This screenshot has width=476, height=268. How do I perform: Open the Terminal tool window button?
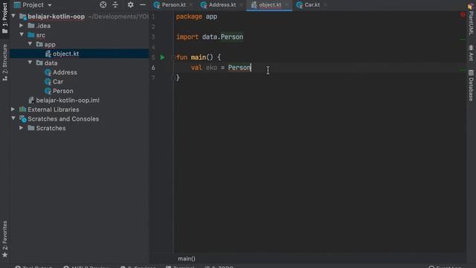[x=180, y=267]
